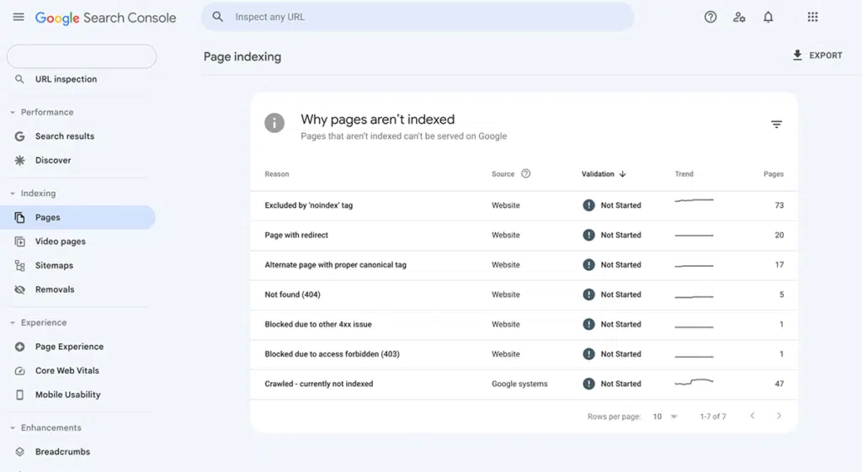Image resolution: width=862 pixels, height=472 pixels.
Task: Click the help question mark icon
Action: [x=710, y=18]
